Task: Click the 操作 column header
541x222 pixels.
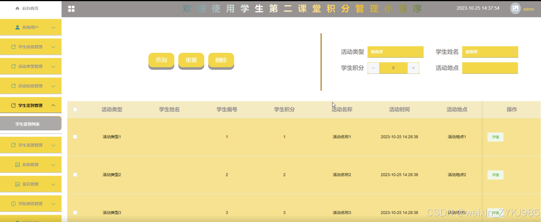Action: [512, 109]
